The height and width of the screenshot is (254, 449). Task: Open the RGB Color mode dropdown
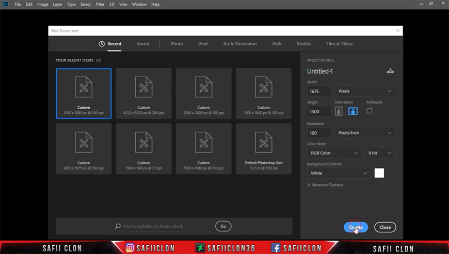point(334,153)
